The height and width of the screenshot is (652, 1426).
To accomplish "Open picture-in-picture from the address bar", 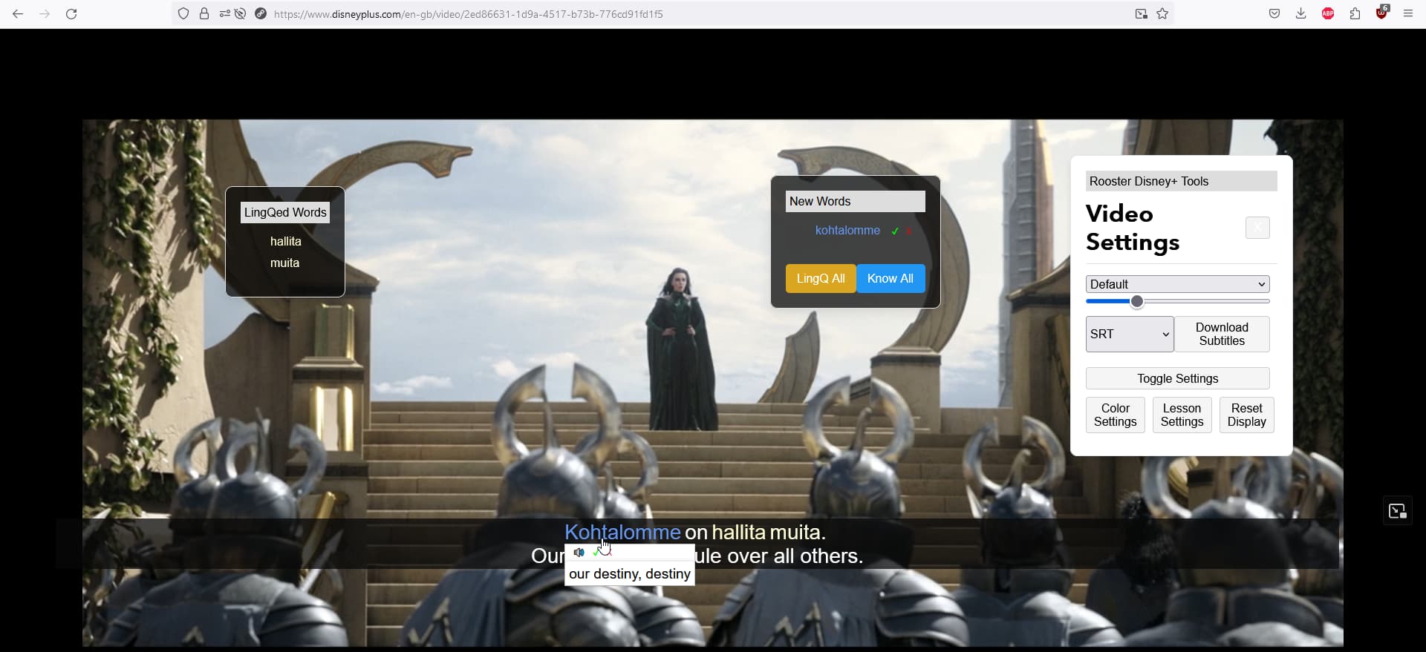I will click(1142, 14).
